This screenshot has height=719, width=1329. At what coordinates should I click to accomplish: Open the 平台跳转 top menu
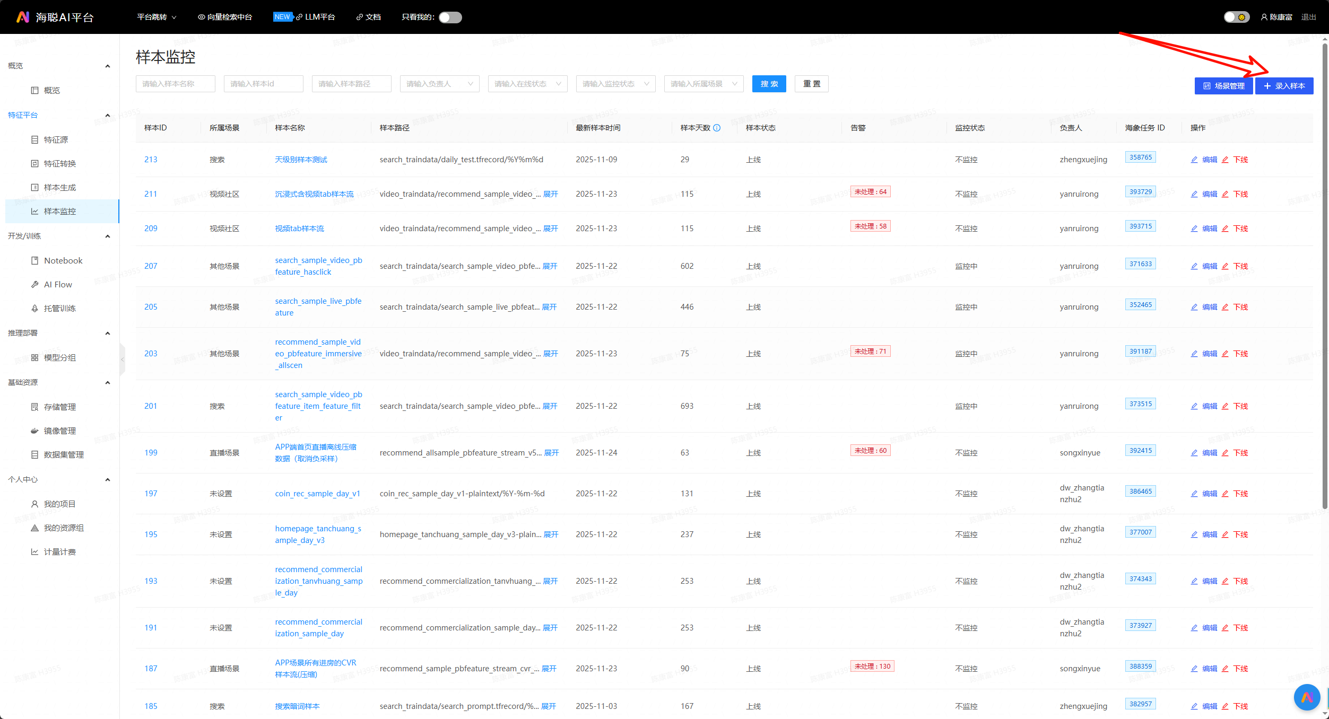click(x=157, y=17)
